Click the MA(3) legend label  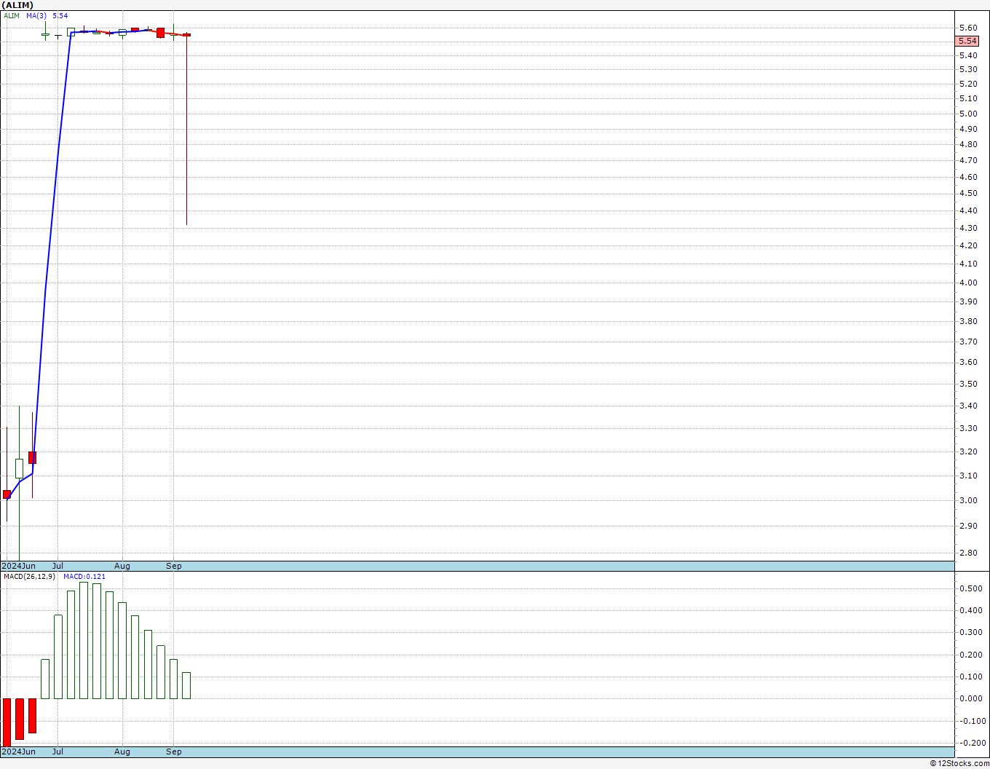pyautogui.click(x=36, y=15)
